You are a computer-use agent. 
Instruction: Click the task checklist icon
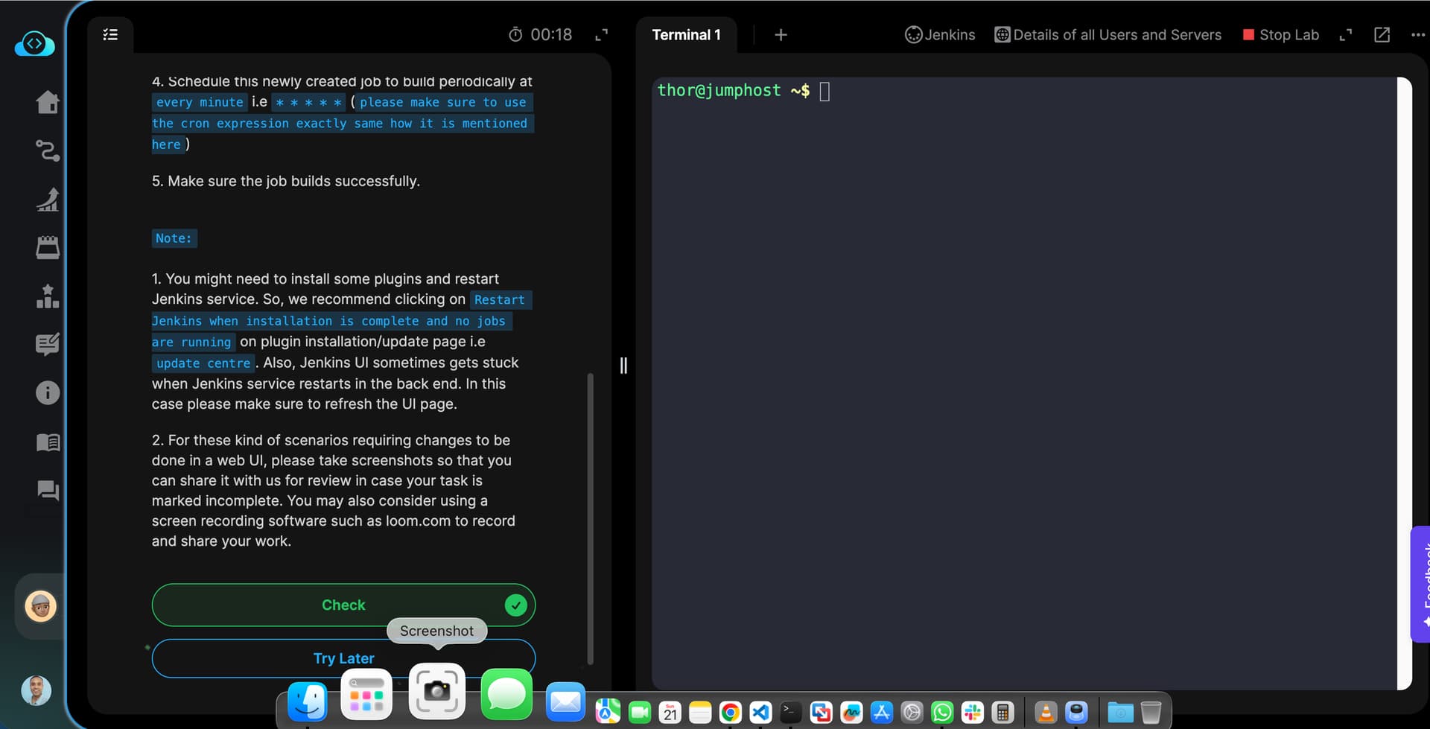point(110,34)
